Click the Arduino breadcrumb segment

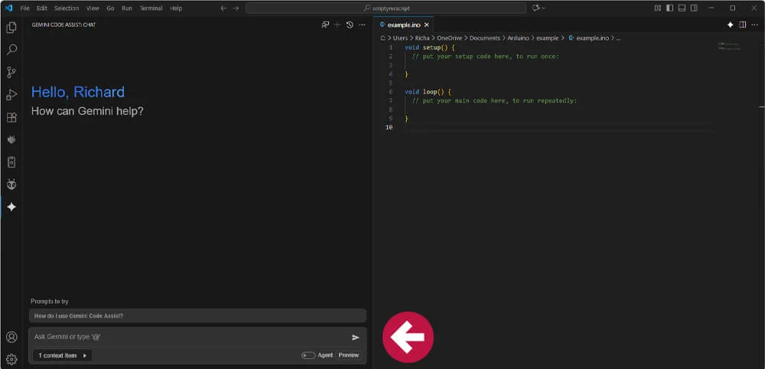(518, 38)
